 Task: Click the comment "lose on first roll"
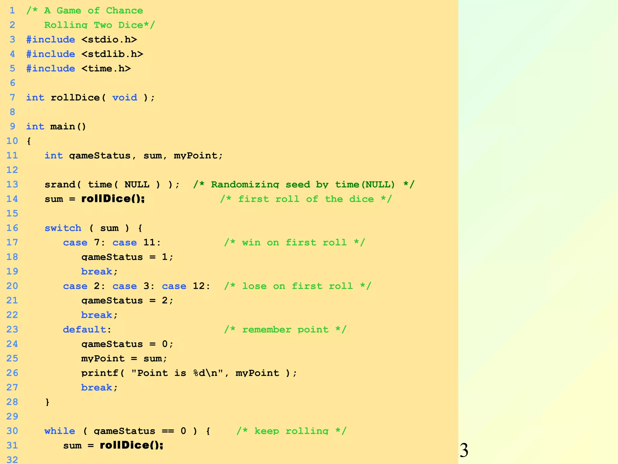point(298,286)
